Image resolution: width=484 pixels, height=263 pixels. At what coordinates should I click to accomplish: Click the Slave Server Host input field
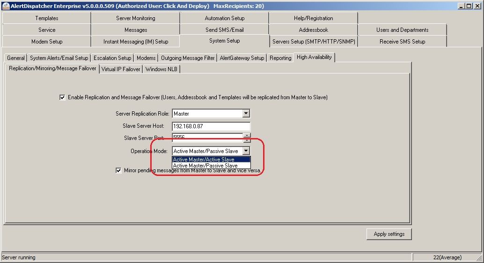(x=211, y=126)
